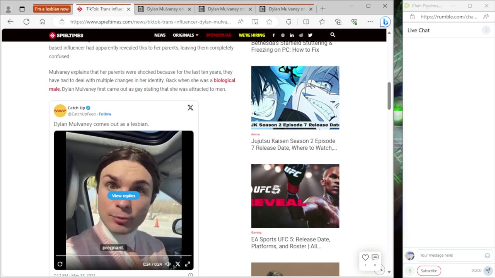The image size is (495, 278).
Task: Open emoji picker in Rumble chat
Action: tap(487, 256)
